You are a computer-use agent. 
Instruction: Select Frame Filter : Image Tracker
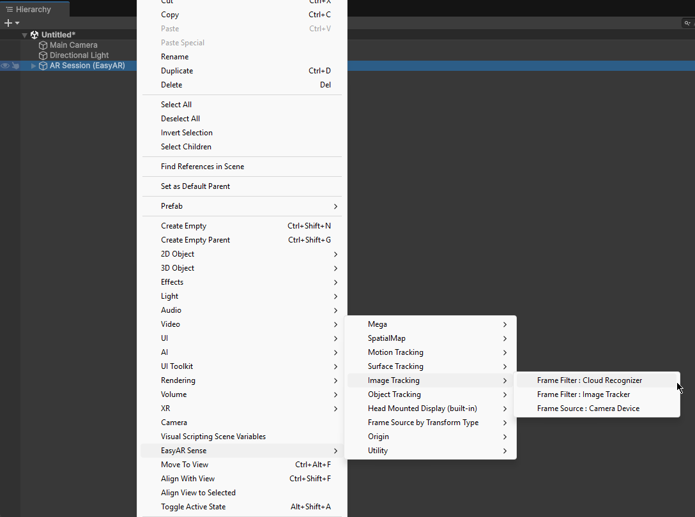pos(583,394)
